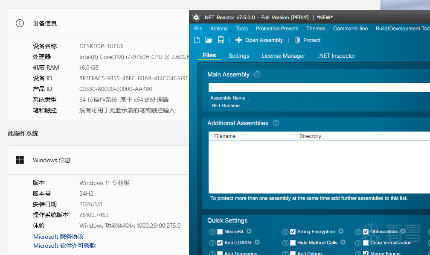
Task: Open the Microsoft 软件许可条款 link
Action: [x=65, y=246]
